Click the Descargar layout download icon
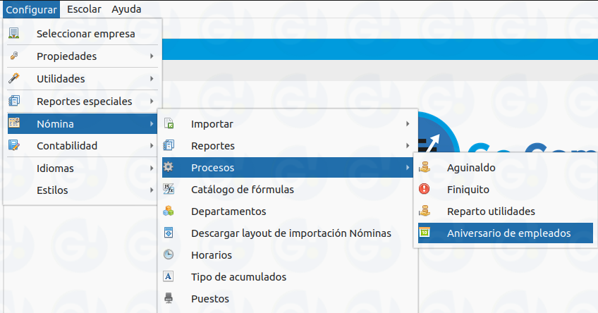This screenshot has height=313, width=598. click(x=169, y=233)
